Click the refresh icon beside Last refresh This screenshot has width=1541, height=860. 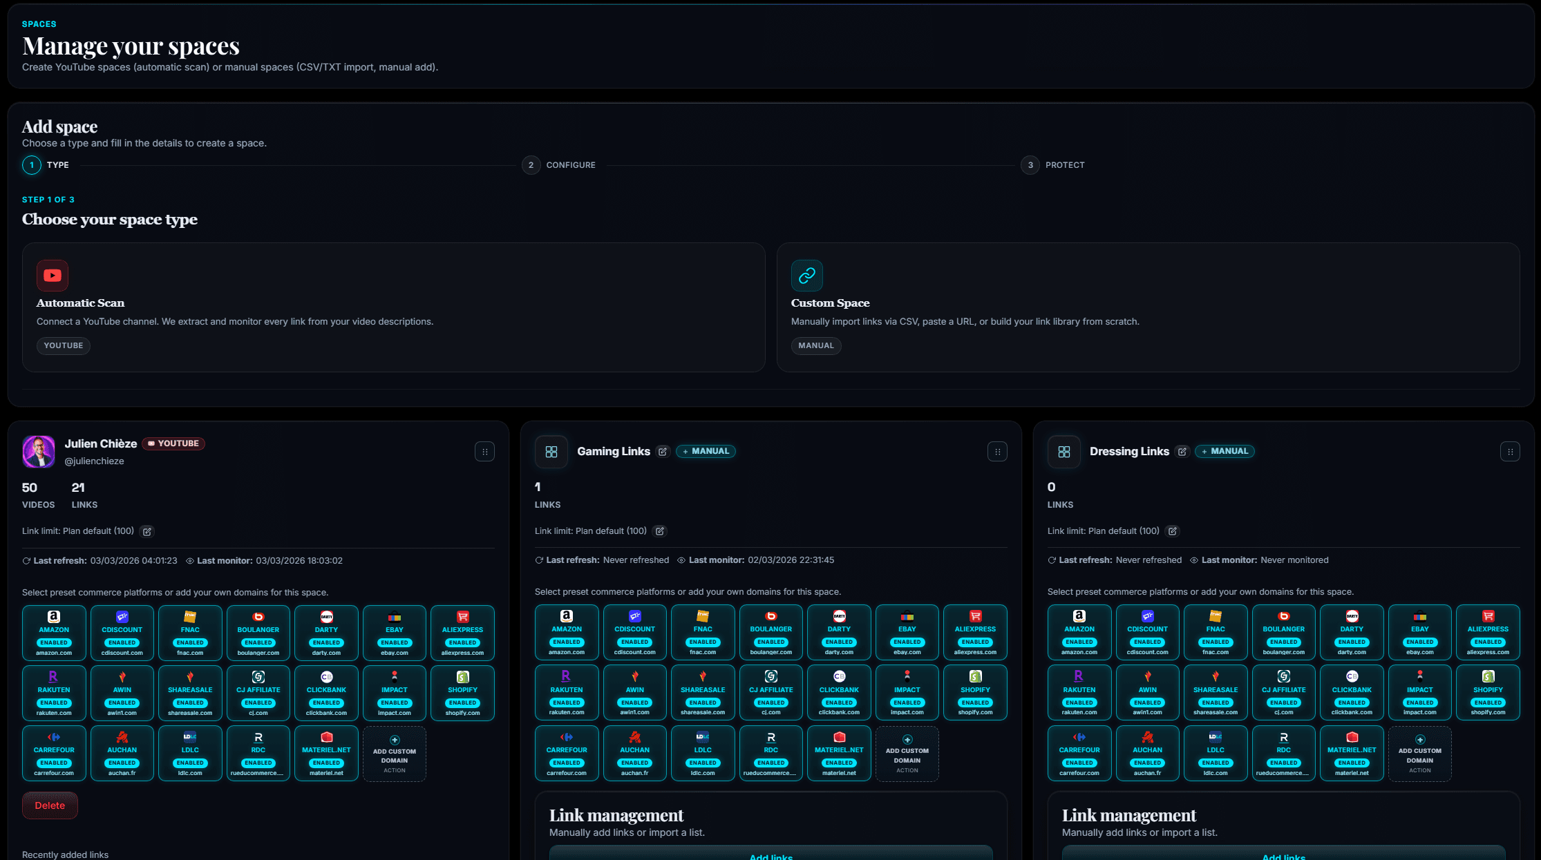[x=26, y=560]
